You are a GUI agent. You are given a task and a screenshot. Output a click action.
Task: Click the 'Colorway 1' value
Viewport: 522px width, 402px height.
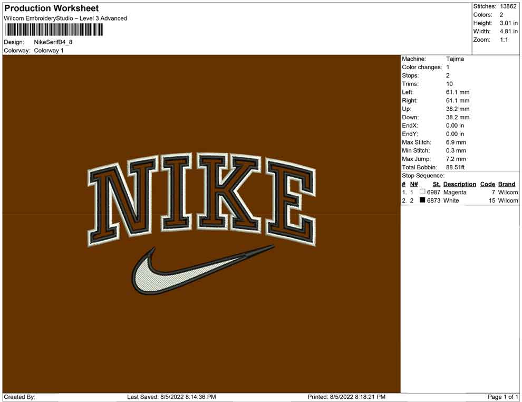(x=49, y=50)
